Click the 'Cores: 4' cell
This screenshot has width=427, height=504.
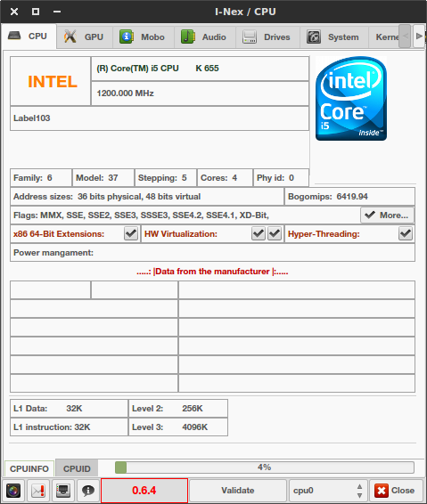pos(225,178)
